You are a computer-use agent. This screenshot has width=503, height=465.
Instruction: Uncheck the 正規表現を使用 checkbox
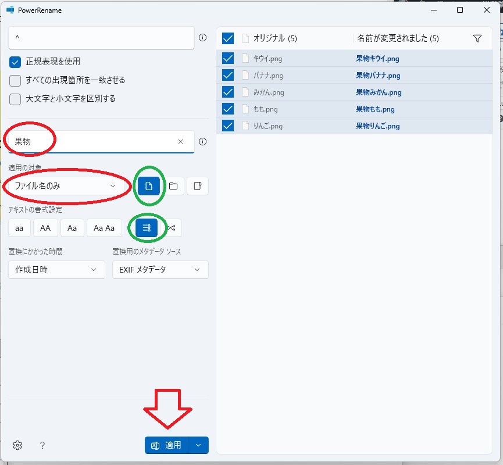(15, 62)
